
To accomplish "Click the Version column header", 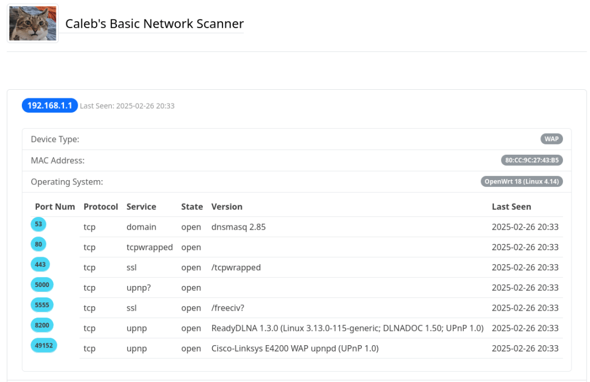I will coord(226,207).
